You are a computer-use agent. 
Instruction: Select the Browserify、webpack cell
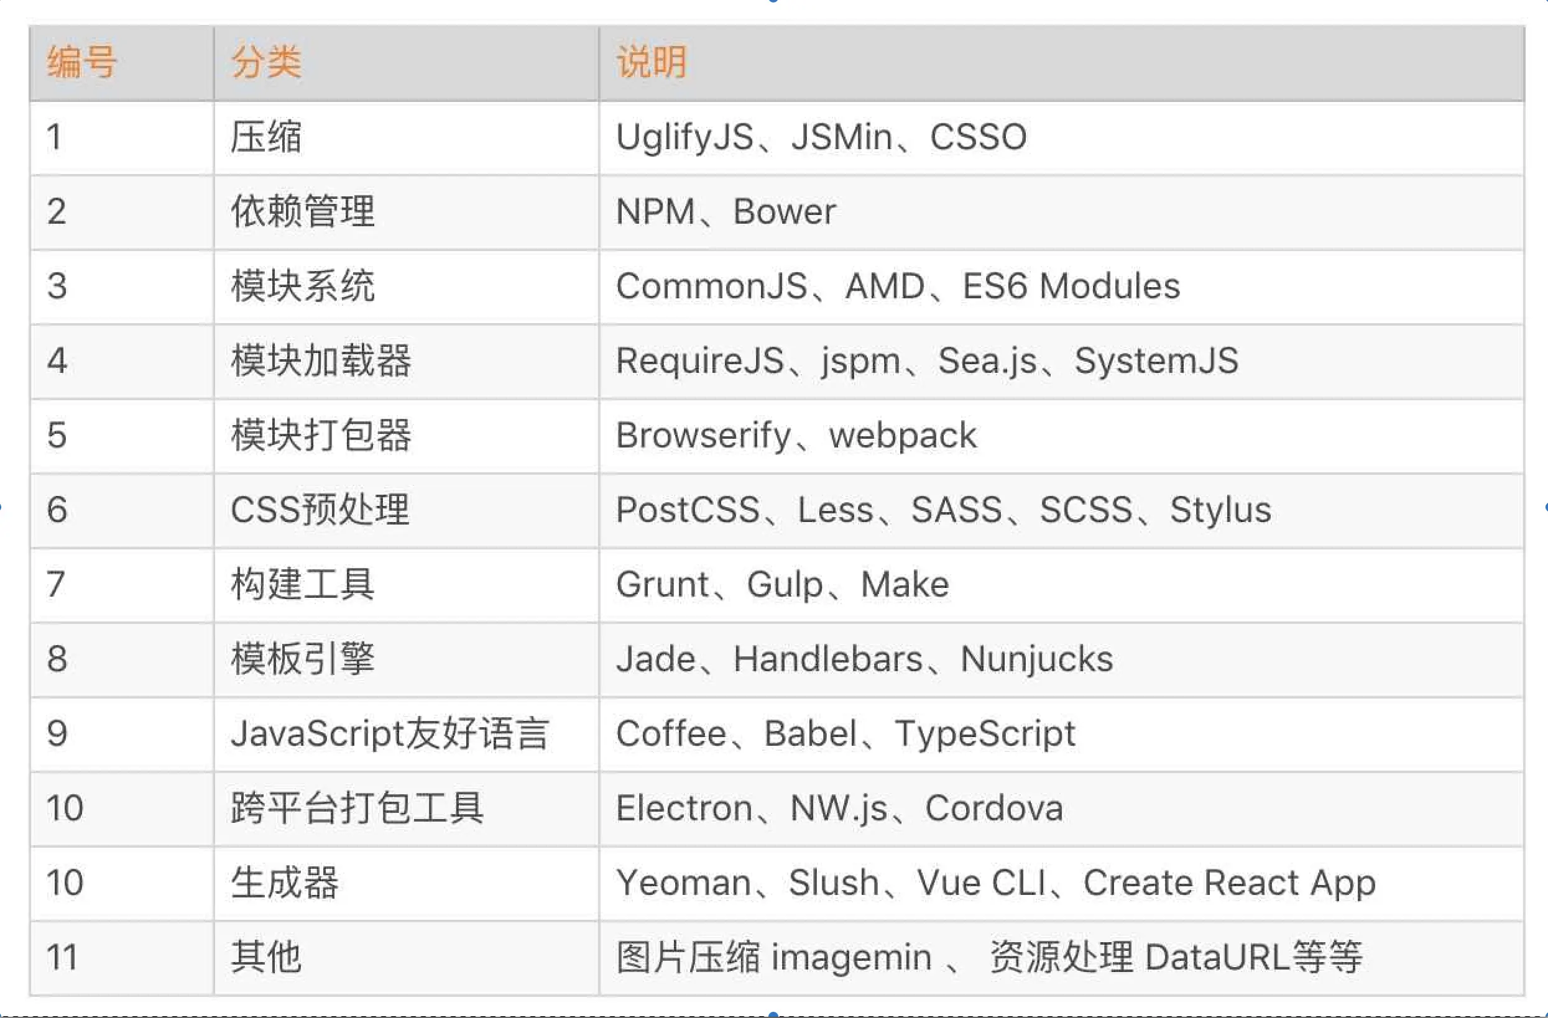pos(1061,436)
